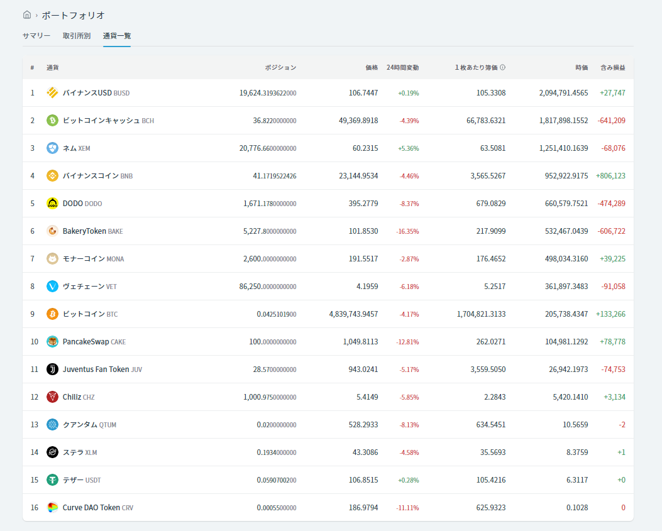
Task: Sort by the 価格 column header
Action: tap(372, 67)
